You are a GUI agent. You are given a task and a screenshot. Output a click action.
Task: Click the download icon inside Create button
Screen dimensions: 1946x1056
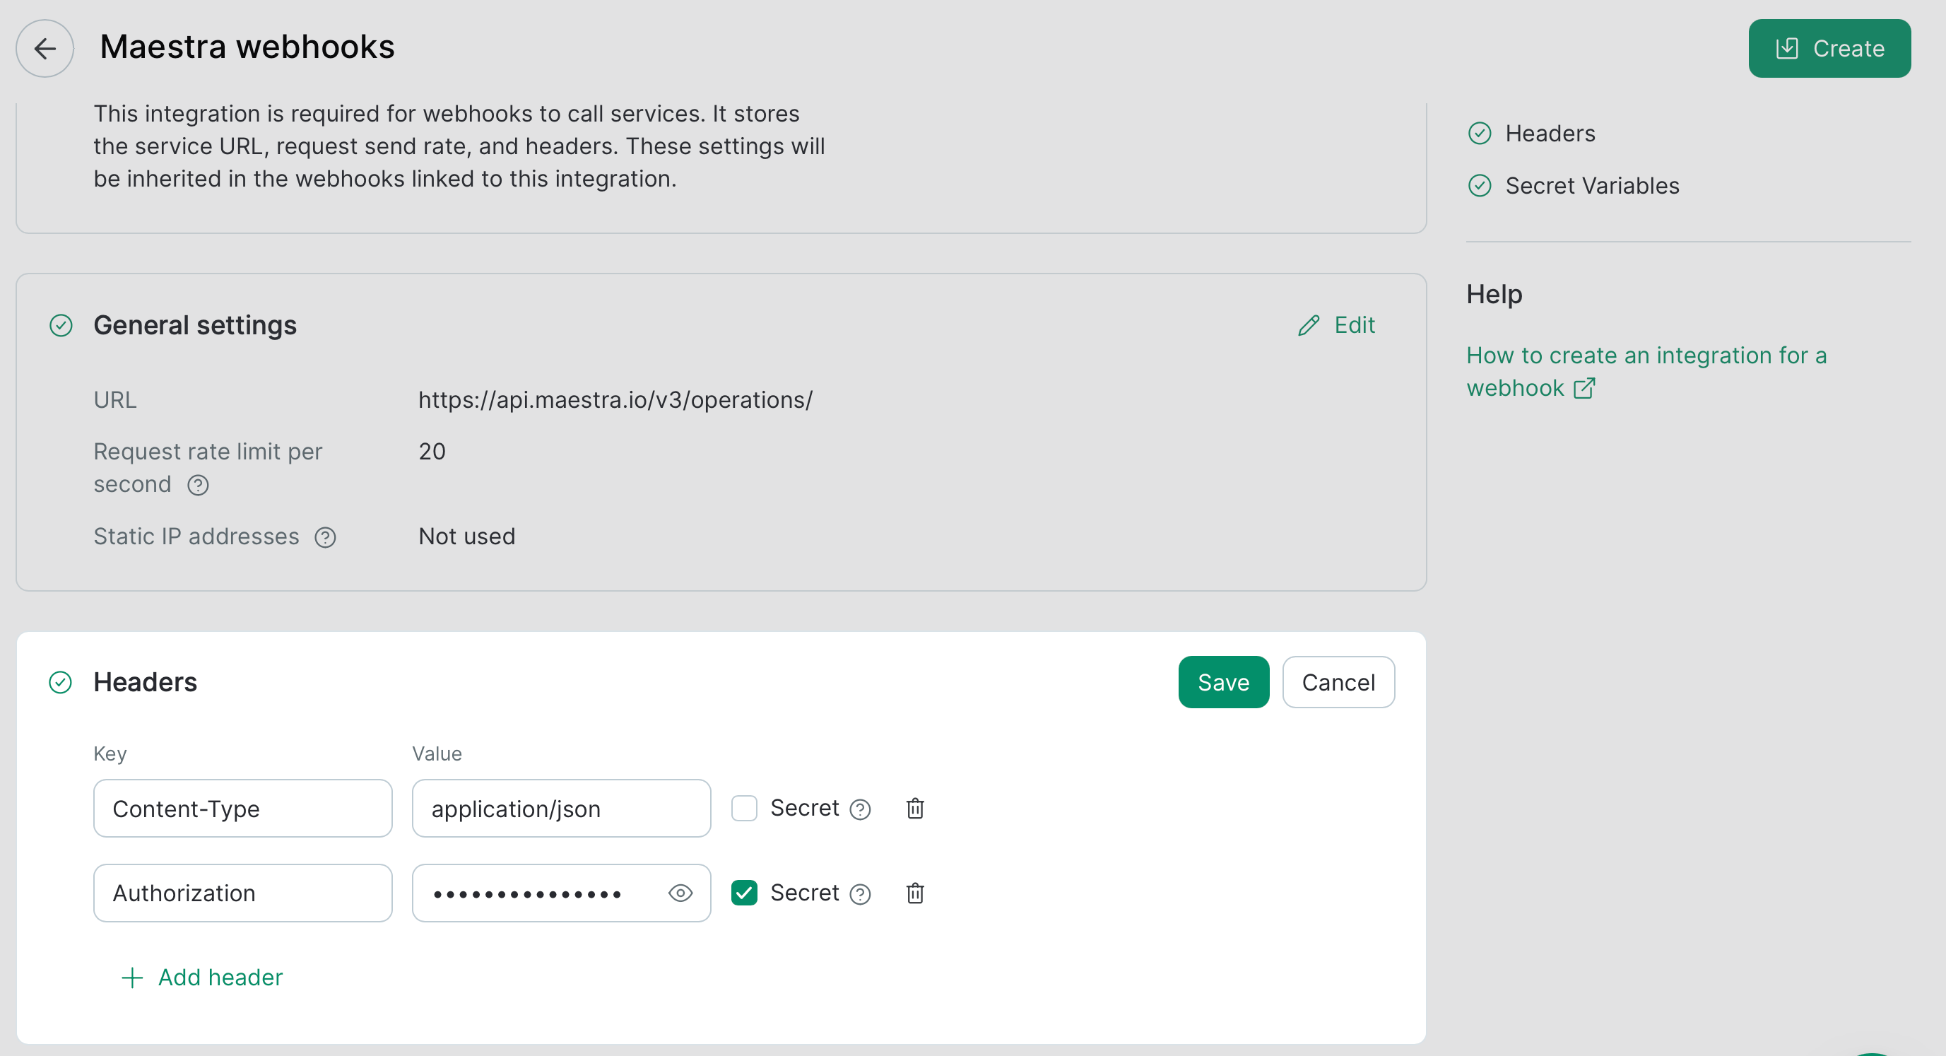(x=1786, y=48)
